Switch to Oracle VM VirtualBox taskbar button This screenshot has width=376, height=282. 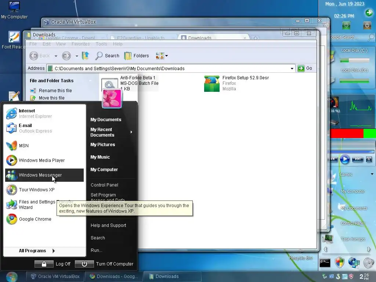click(55, 276)
